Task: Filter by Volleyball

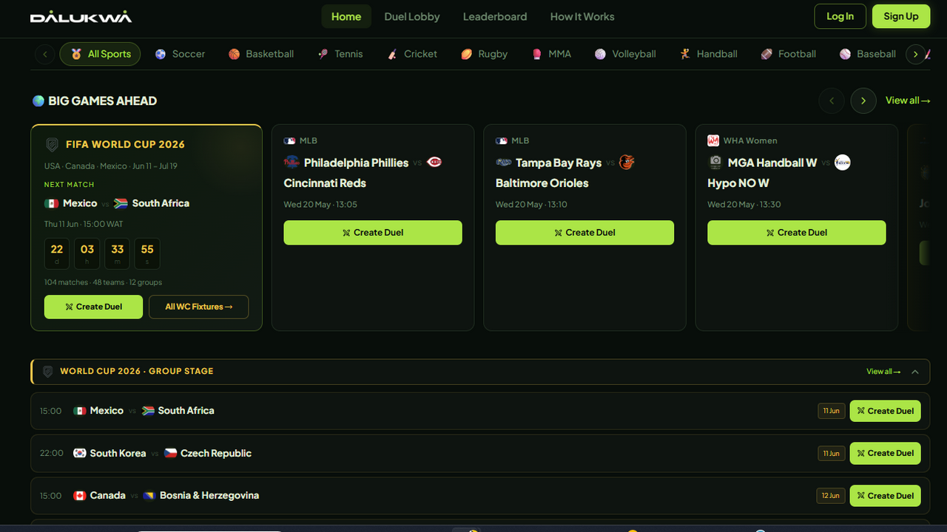Action: [x=625, y=54]
